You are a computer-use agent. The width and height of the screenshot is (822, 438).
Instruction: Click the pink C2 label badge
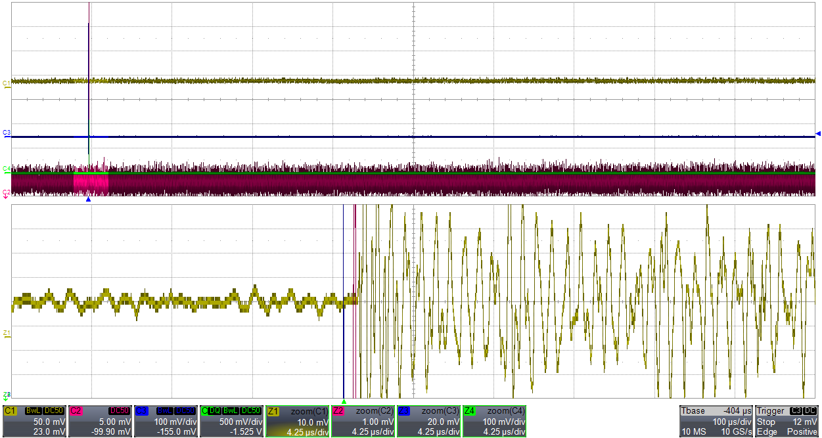pos(76,410)
